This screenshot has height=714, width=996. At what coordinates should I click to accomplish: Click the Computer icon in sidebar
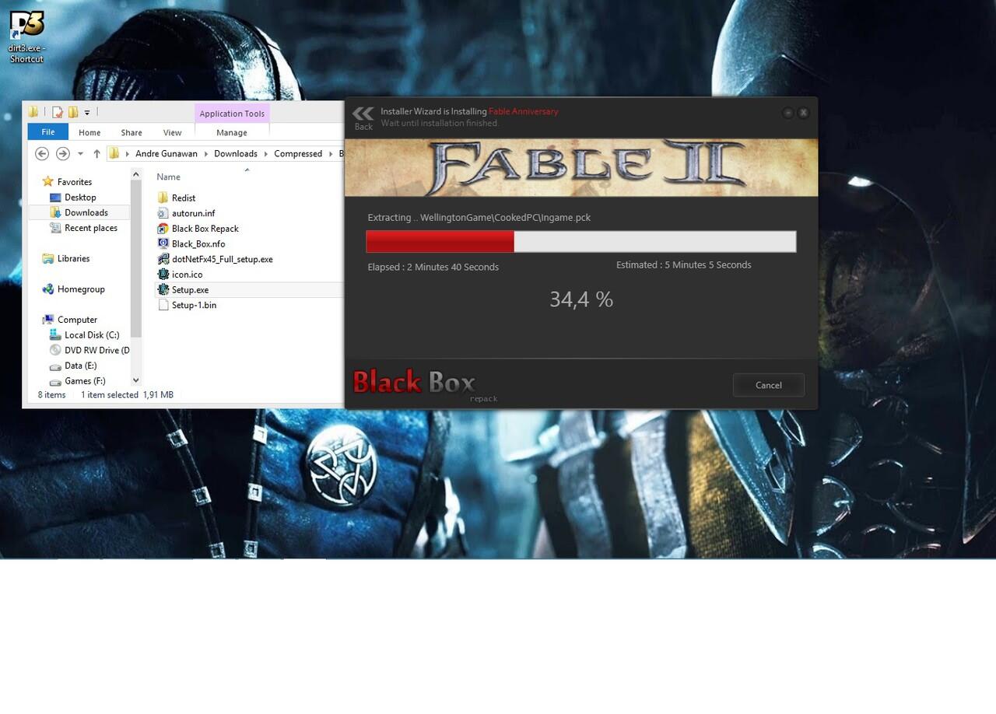(x=48, y=320)
